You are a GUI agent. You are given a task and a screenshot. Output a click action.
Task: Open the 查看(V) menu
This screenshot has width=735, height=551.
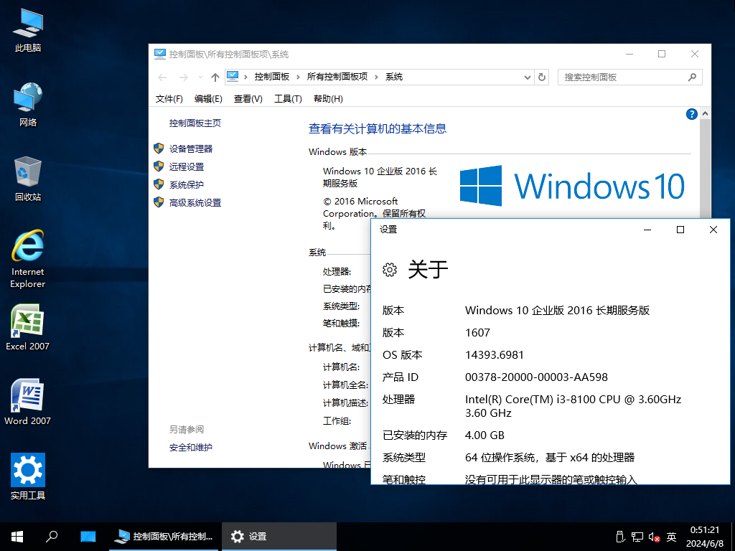click(x=248, y=99)
